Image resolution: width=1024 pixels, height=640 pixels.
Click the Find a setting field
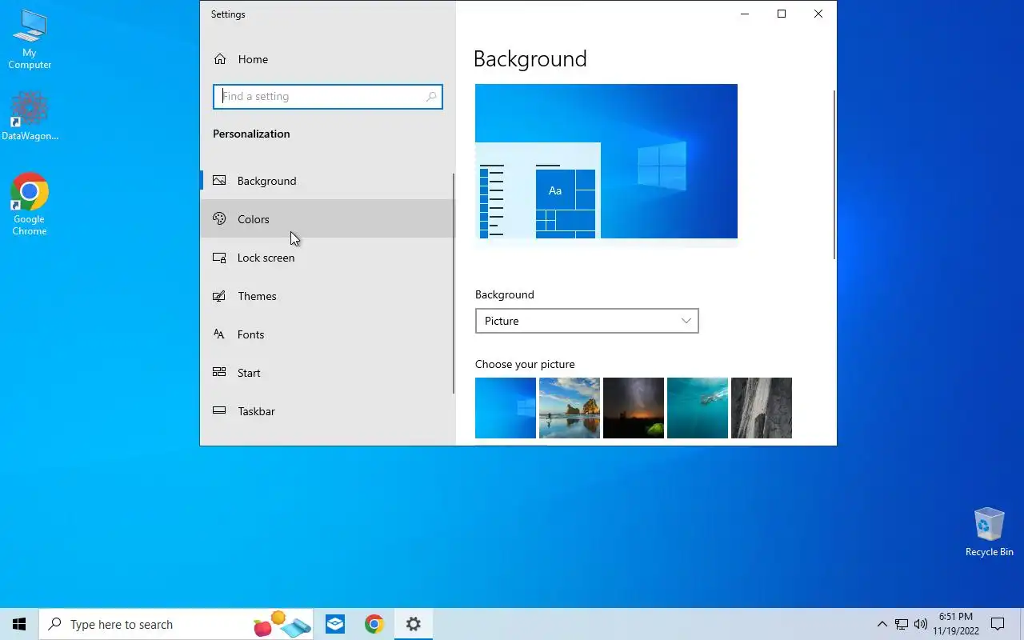328,97
